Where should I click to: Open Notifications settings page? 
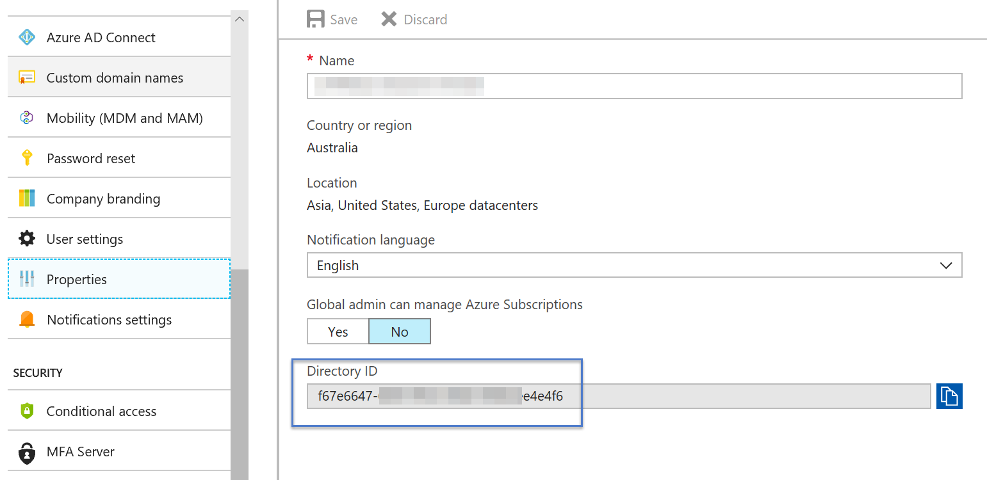point(119,319)
